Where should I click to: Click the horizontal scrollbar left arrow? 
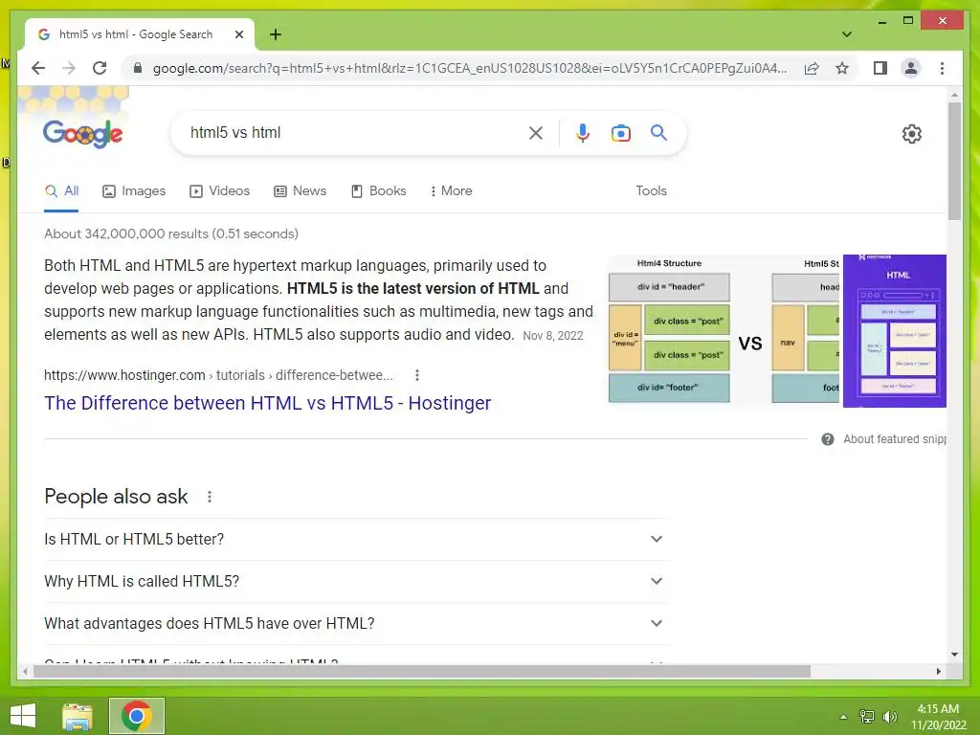pos(25,671)
